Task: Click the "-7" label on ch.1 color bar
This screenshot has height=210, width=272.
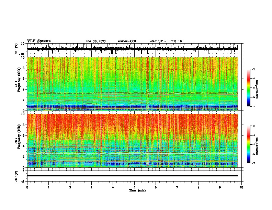Action: [x=253, y=107]
